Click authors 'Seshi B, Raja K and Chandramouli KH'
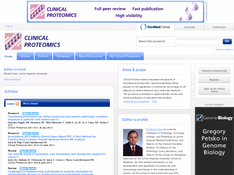 coord(27,143)
